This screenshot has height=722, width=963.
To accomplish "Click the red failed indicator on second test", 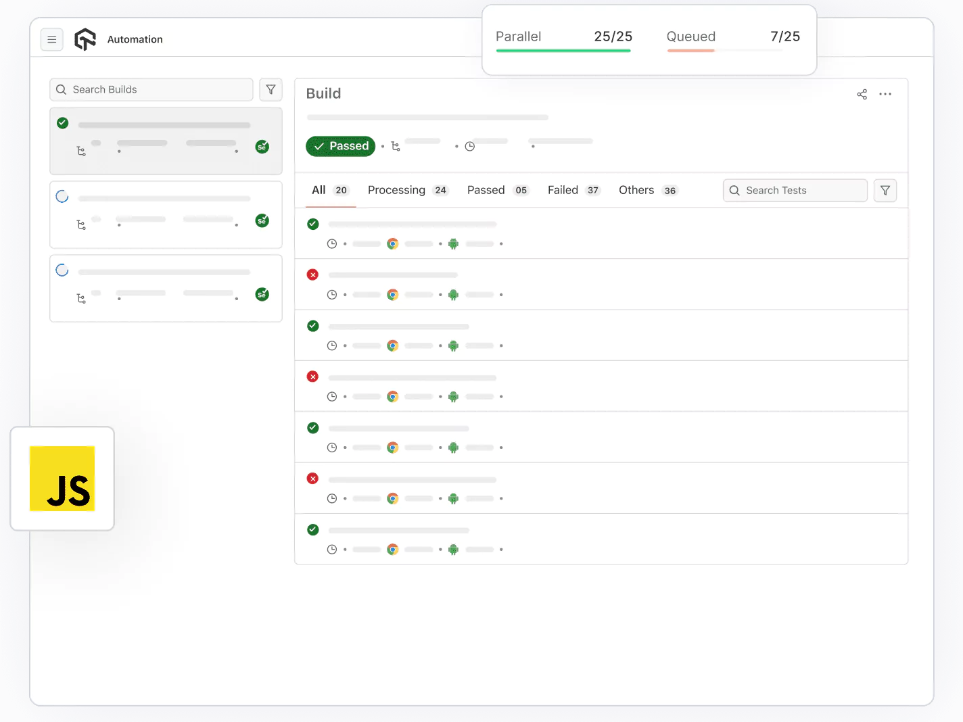I will click(x=312, y=274).
